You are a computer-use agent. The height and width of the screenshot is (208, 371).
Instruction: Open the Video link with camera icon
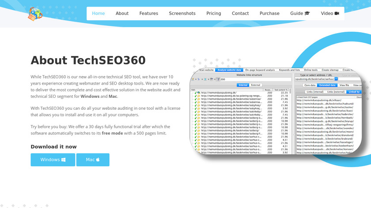[330, 14]
